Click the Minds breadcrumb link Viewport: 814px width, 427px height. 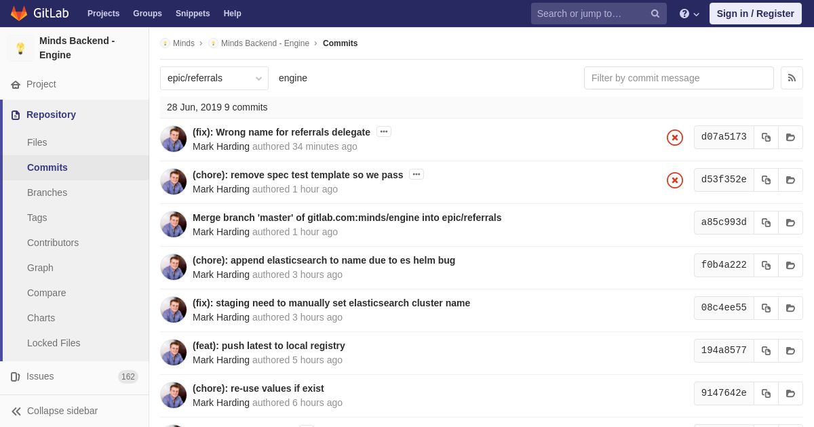tap(184, 43)
